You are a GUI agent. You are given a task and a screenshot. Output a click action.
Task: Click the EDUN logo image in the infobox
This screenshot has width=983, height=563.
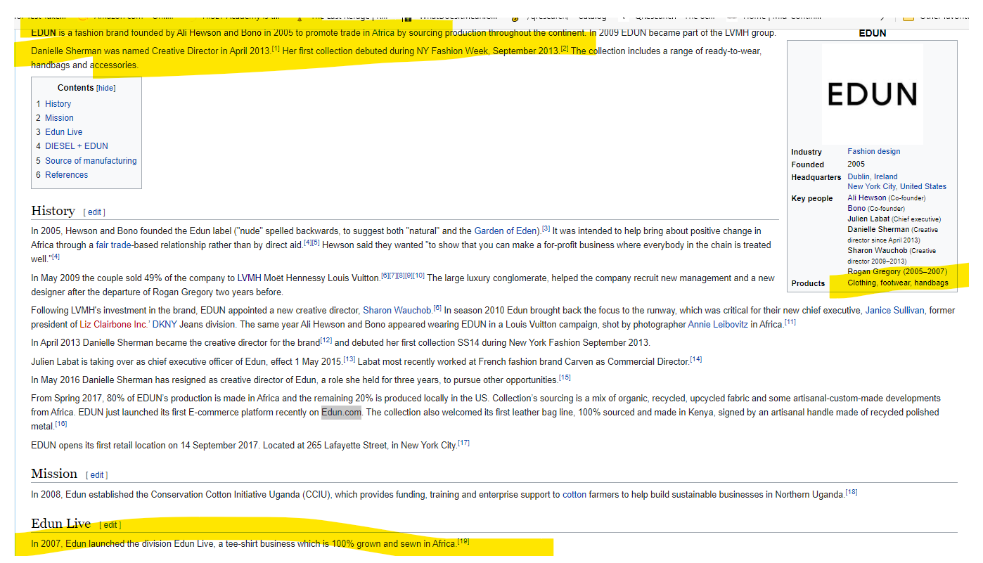click(x=872, y=93)
